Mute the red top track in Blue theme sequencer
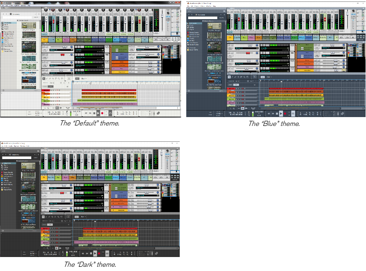Viewport: 366px width, 271px height. (x=237, y=88)
